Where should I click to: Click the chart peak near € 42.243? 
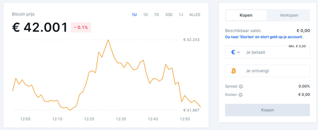click(x=108, y=40)
